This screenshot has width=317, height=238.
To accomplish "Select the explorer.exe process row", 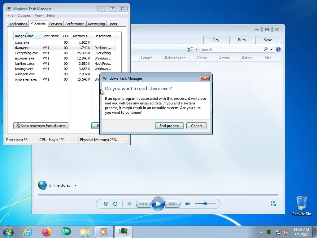I will 64,58.
